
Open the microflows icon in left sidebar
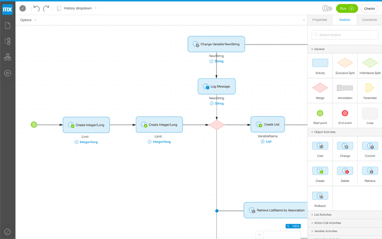point(8,41)
